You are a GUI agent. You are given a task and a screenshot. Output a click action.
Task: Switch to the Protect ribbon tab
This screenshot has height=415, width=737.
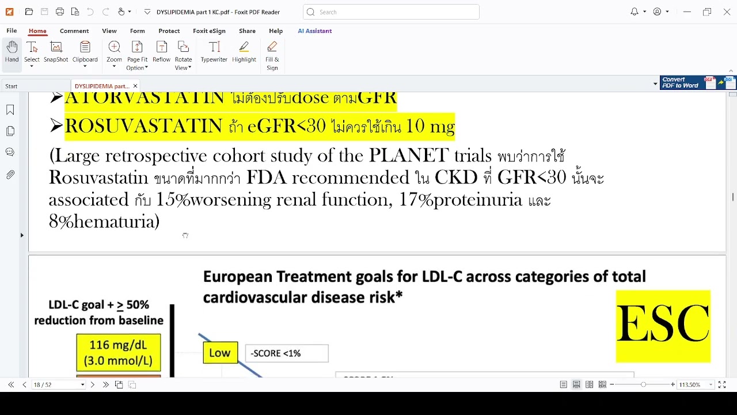click(x=169, y=31)
